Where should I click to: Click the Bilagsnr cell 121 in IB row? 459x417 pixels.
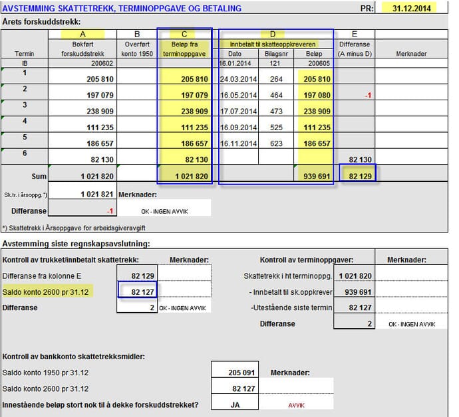275,62
